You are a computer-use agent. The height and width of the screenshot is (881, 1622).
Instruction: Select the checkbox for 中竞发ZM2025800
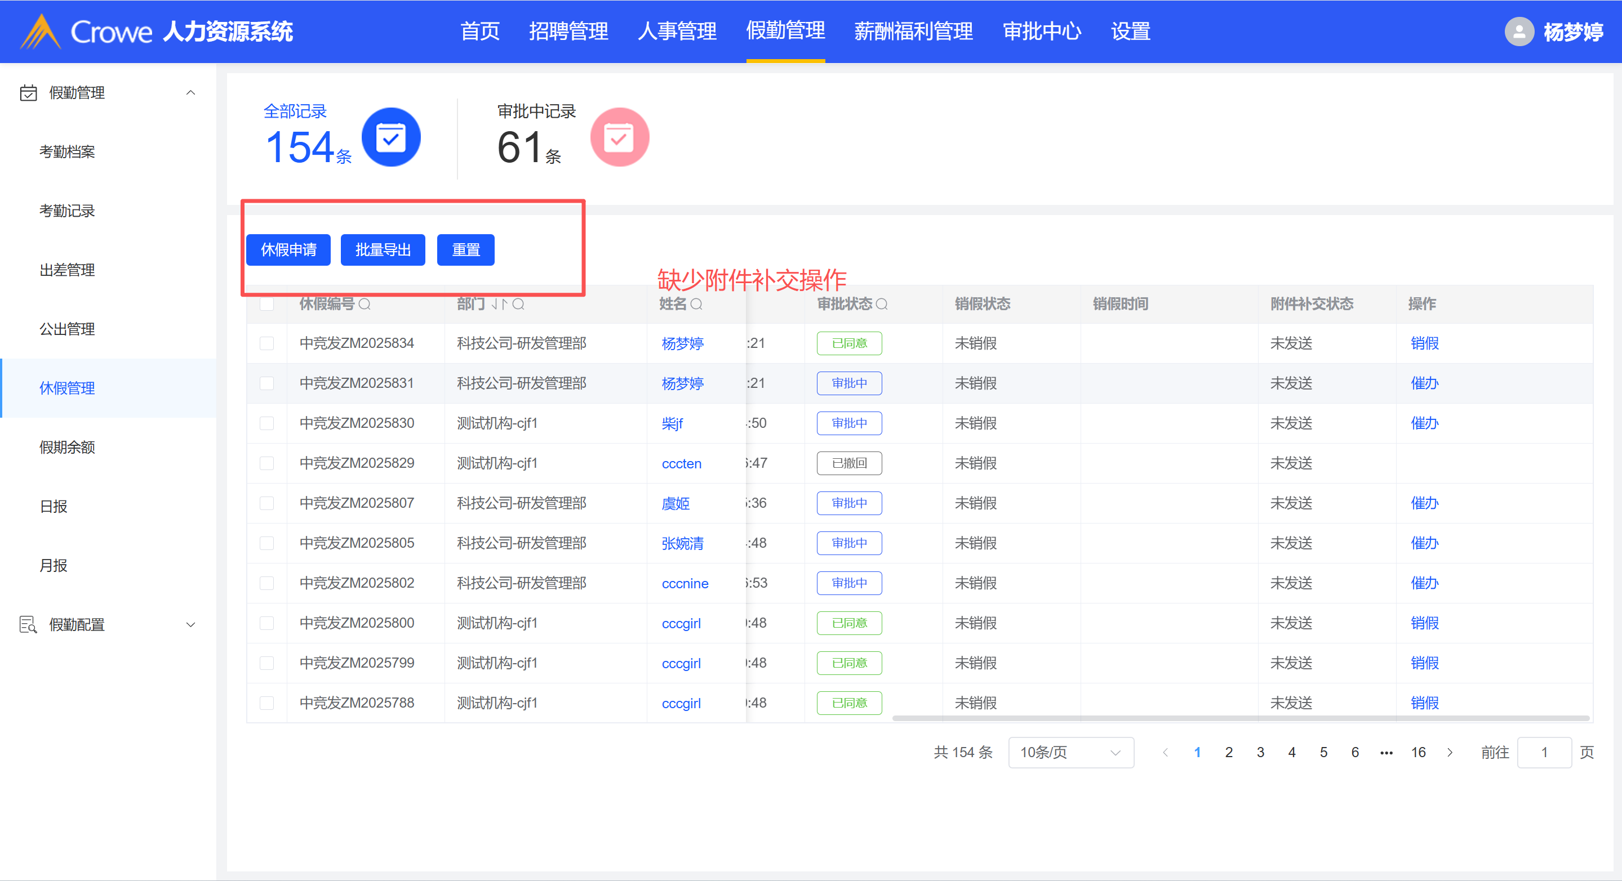(267, 623)
